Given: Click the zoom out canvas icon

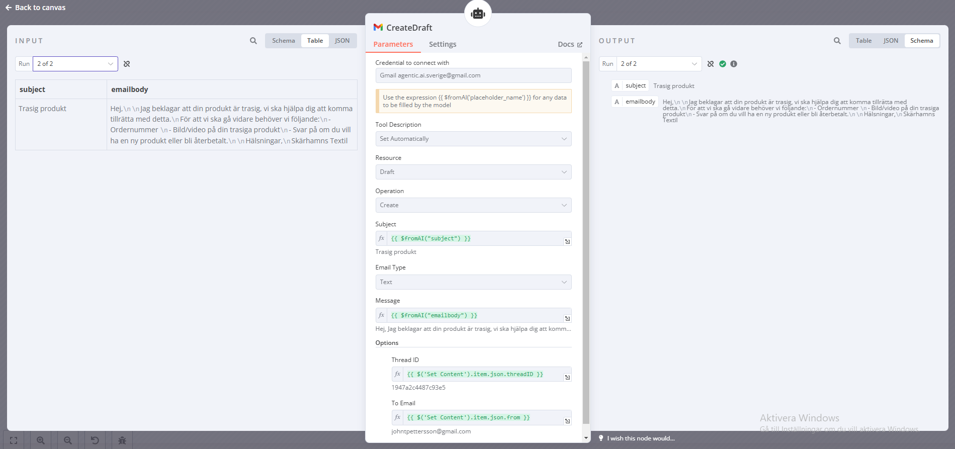Looking at the screenshot, I should click(x=68, y=440).
